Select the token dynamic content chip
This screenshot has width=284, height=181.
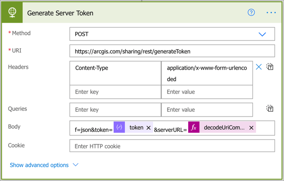pos(133,127)
